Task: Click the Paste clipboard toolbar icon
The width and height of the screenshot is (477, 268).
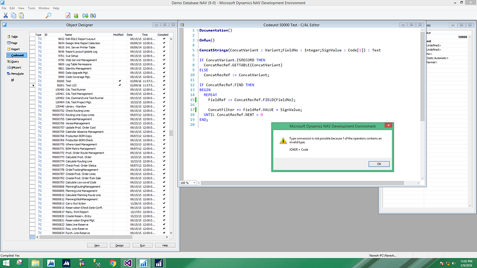Action: 21,15
